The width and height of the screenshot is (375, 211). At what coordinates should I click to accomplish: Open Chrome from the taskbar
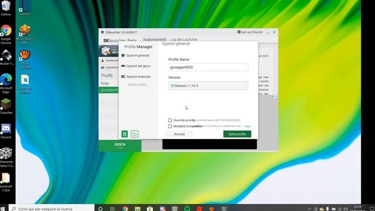click(x=125, y=209)
